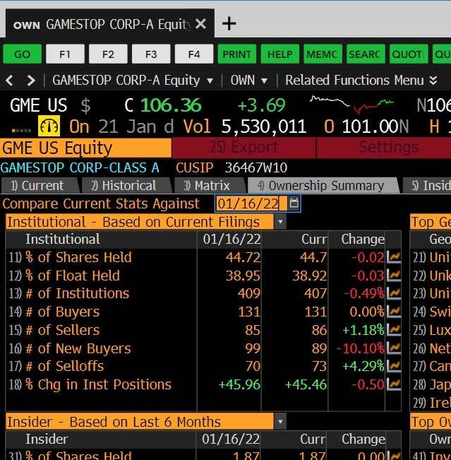Image resolution: width=451 pixels, height=460 pixels.
Task: Click the Change column header in Institutional table
Action: [363, 239]
